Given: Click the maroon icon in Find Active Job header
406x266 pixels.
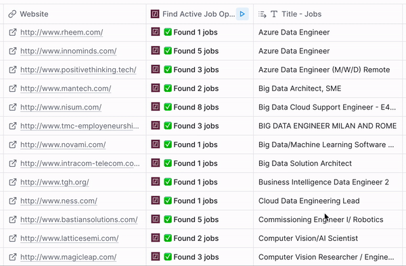Looking at the screenshot, I should pyautogui.click(x=155, y=14).
